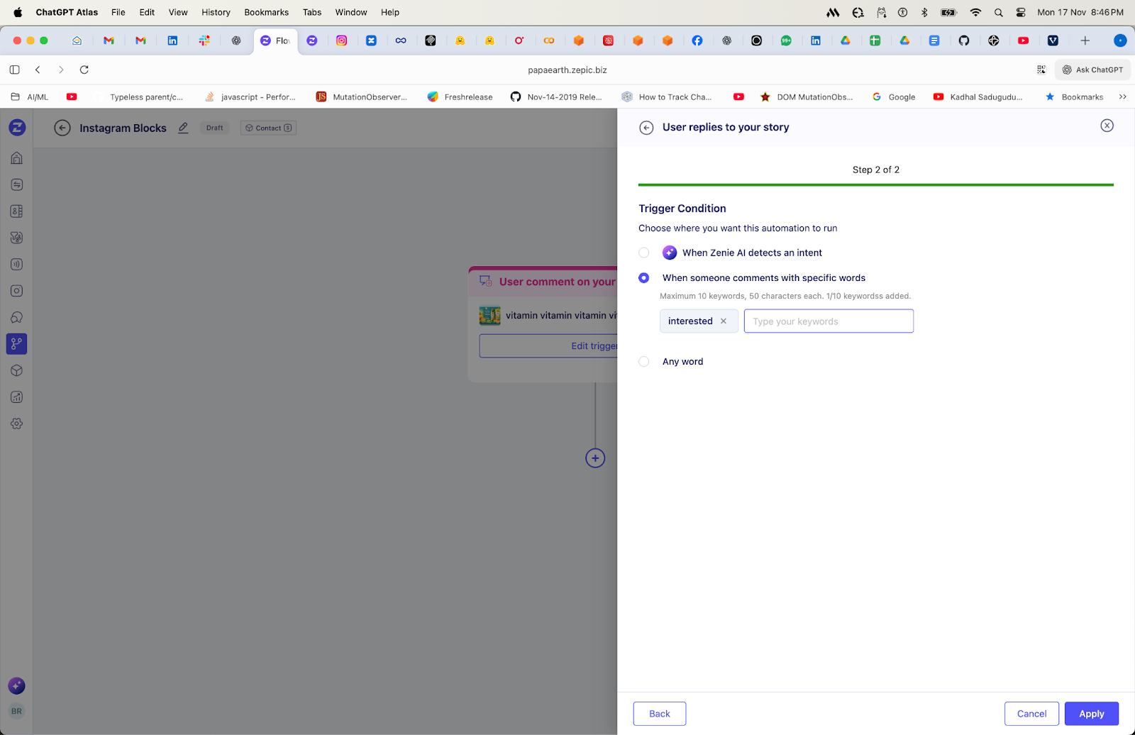Screen dimensions: 1135x735
Task: Toggle the browser sidebar panel icon
Action: pos(14,70)
